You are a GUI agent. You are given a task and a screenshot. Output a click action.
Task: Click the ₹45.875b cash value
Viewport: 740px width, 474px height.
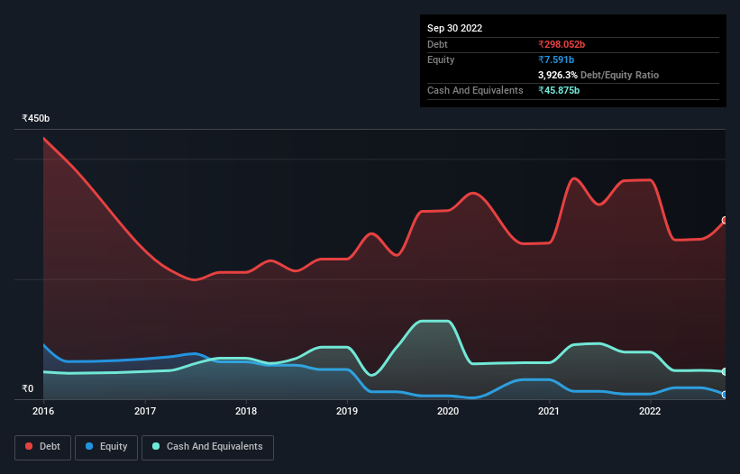coord(559,90)
